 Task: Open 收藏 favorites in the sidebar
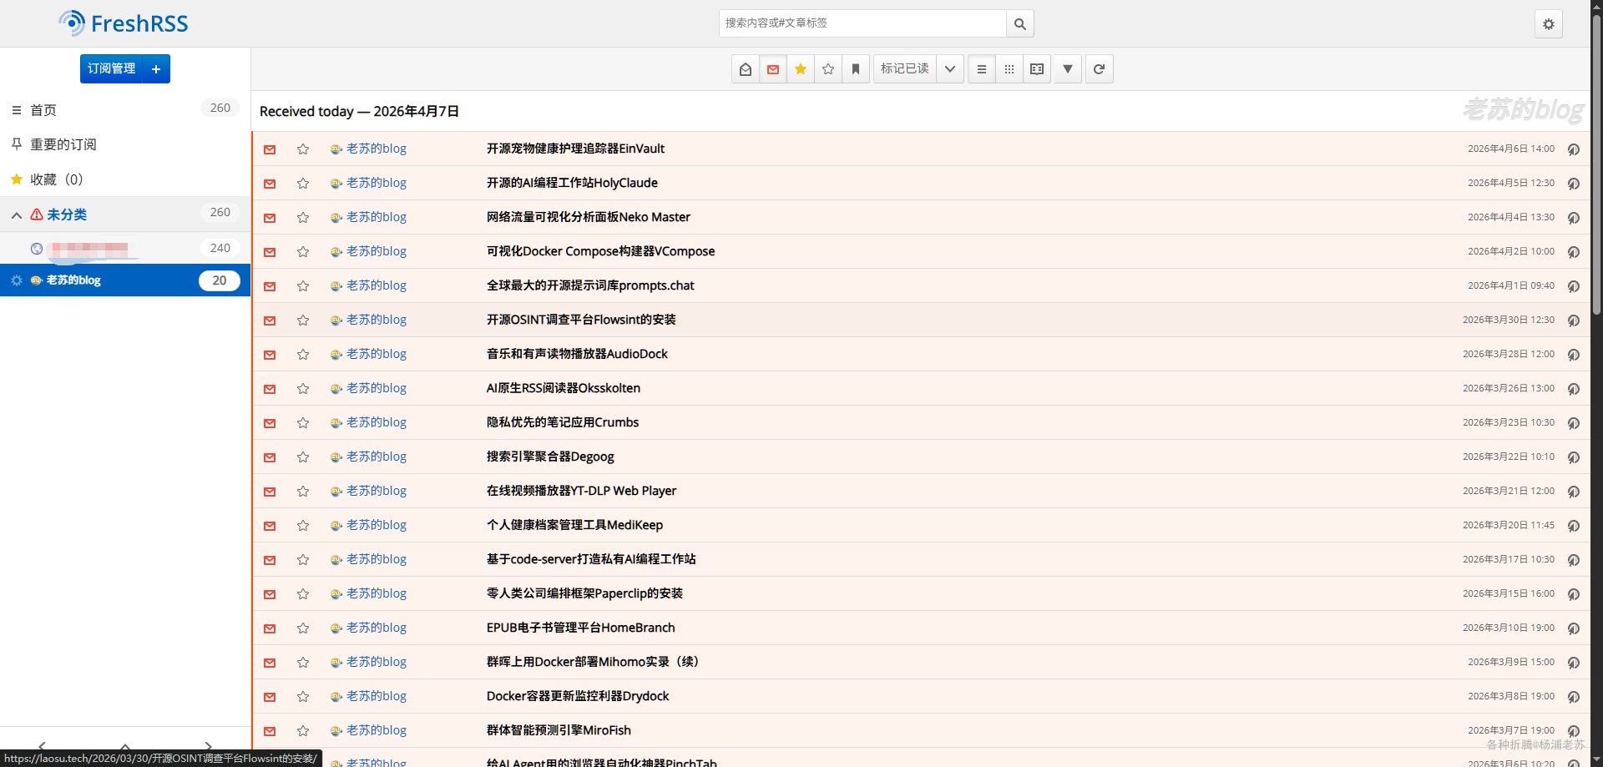[57, 179]
